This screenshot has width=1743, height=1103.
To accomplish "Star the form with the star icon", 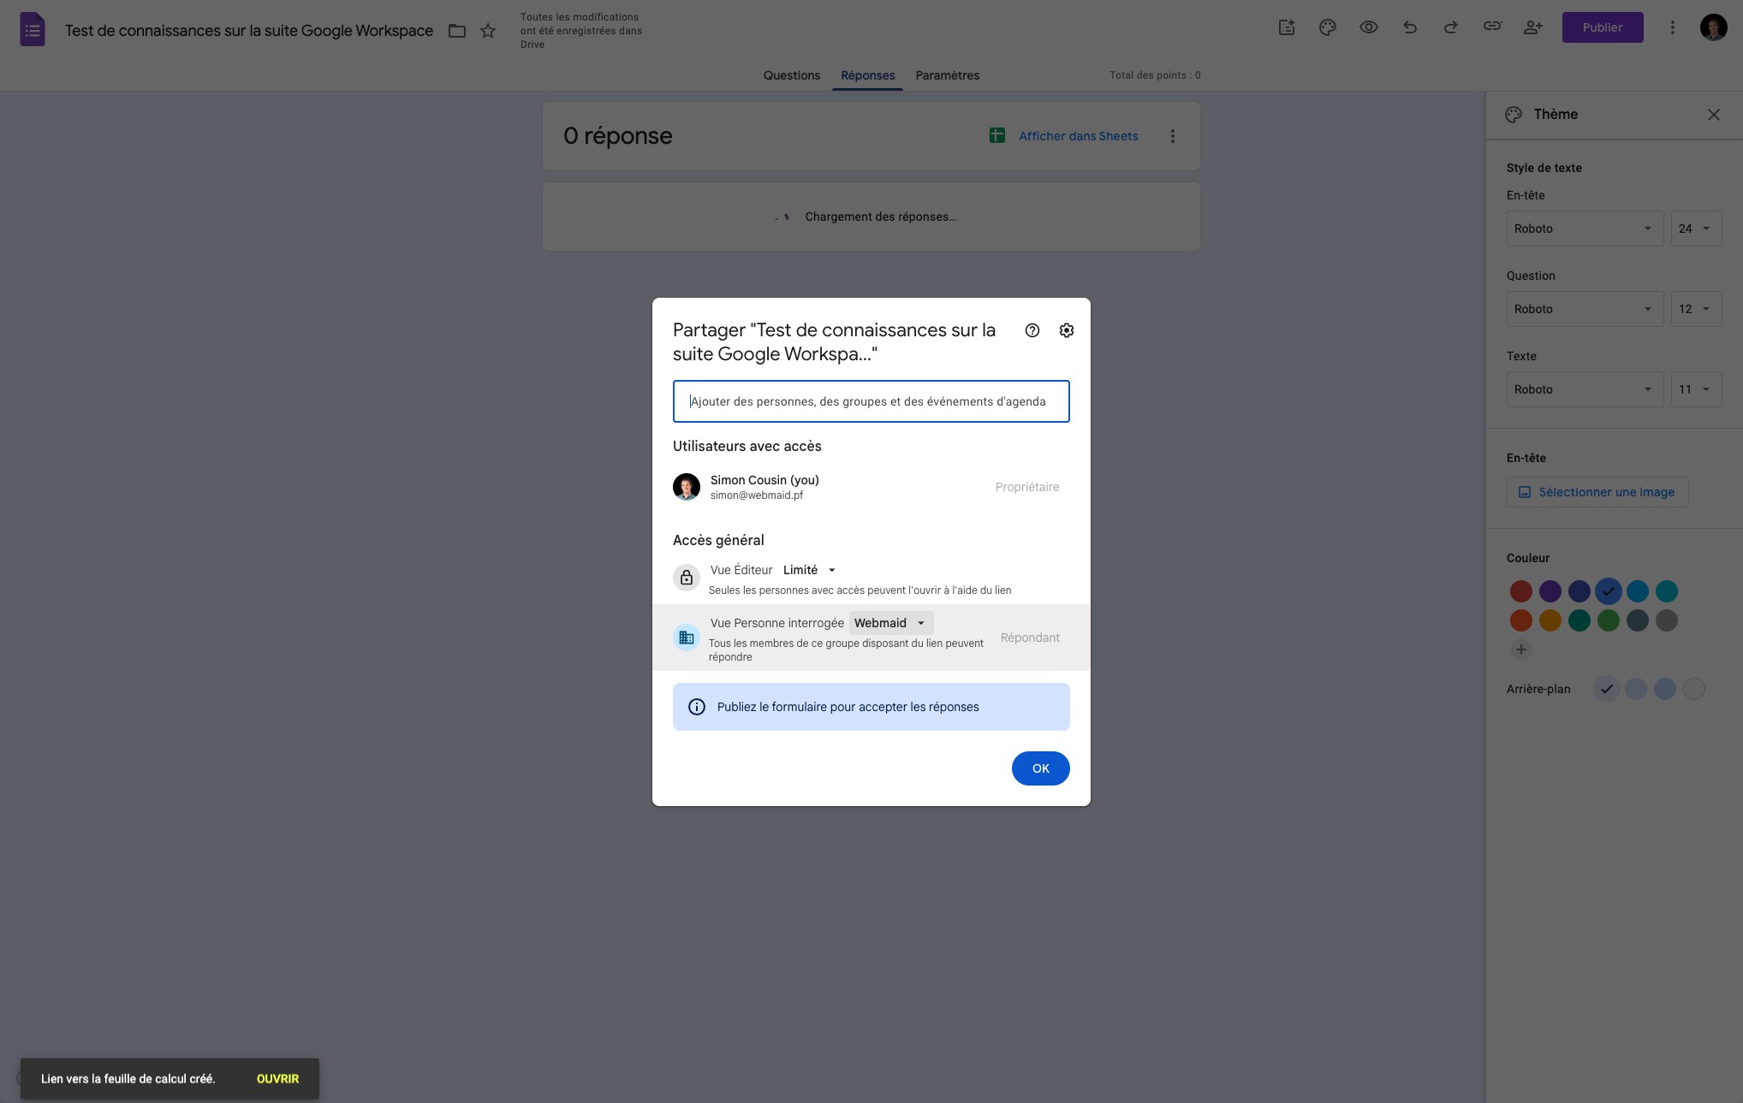I will (488, 31).
